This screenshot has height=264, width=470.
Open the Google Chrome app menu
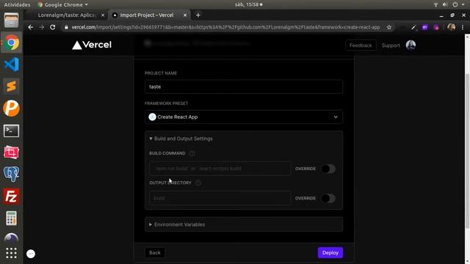pyautogui.click(x=63, y=4)
